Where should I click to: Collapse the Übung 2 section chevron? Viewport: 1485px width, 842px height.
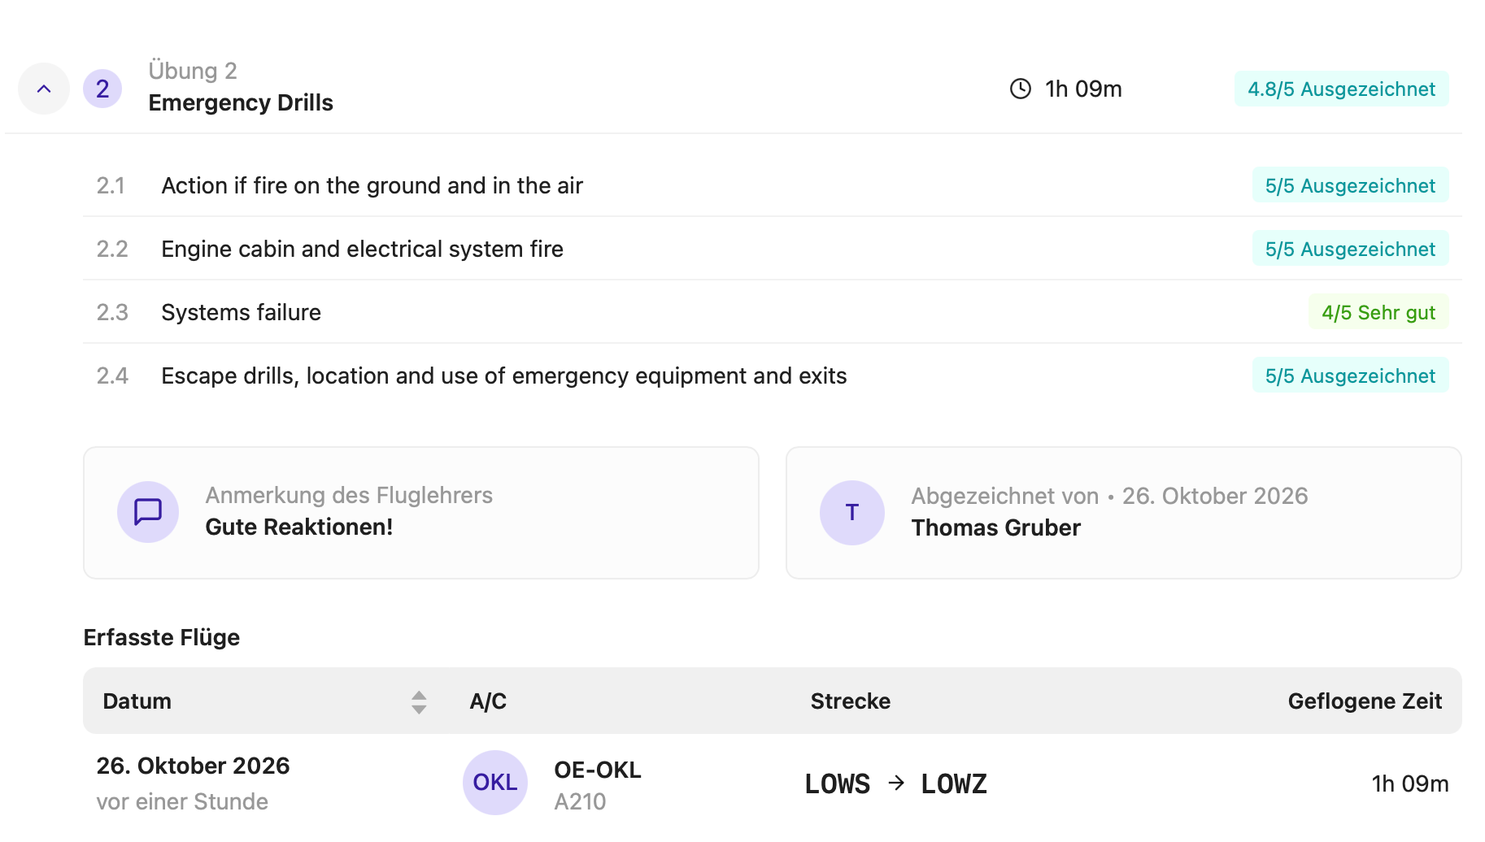(44, 89)
